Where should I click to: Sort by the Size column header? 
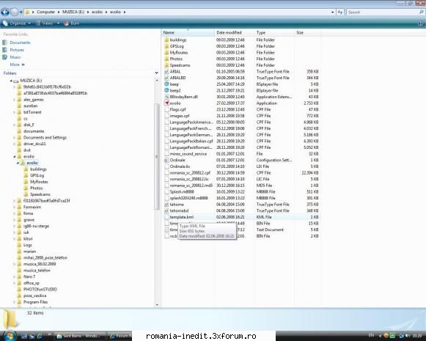click(307, 32)
